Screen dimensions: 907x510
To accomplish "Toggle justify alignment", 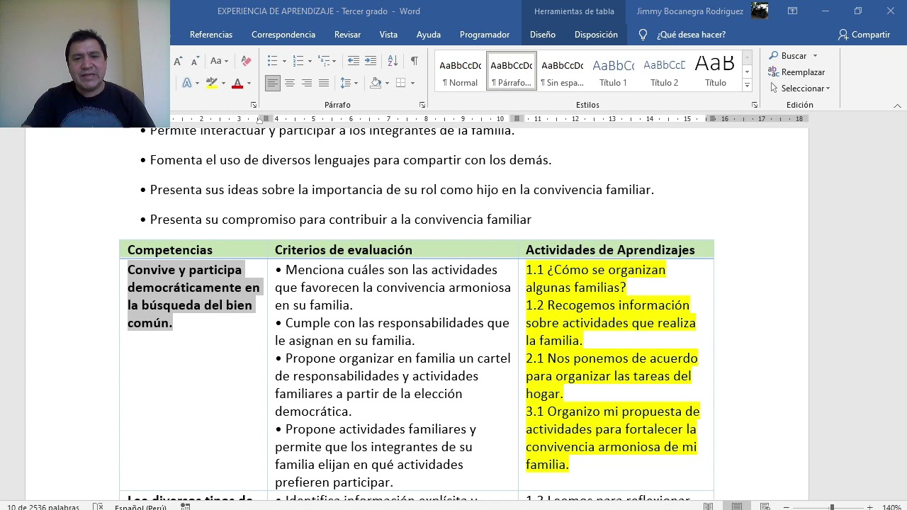I will (323, 83).
